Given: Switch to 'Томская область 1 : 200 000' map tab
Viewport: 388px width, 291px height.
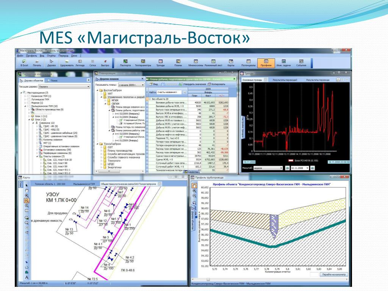Looking at the screenshot, I should click(50, 184).
